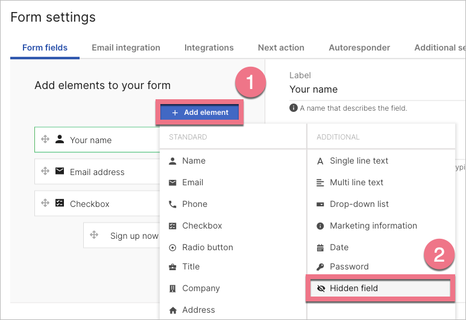Select the Sign up now button element
This screenshot has width=466, height=320.
[x=134, y=236]
